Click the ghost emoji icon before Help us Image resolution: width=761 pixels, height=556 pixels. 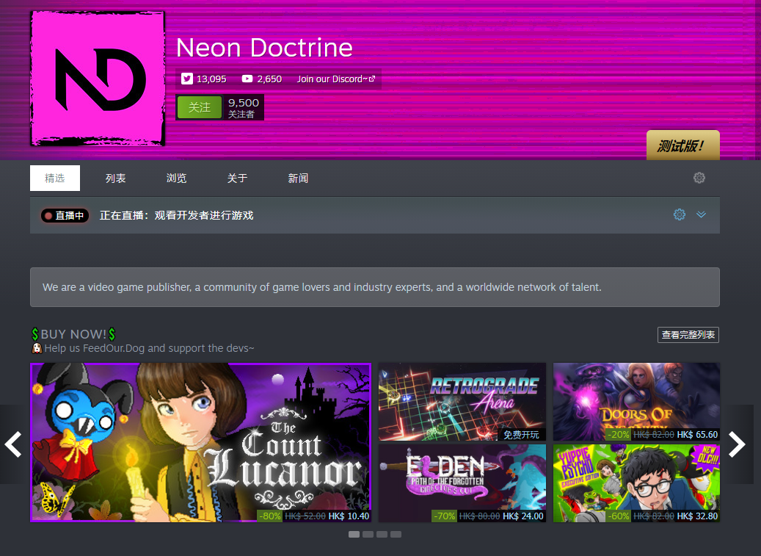click(37, 348)
